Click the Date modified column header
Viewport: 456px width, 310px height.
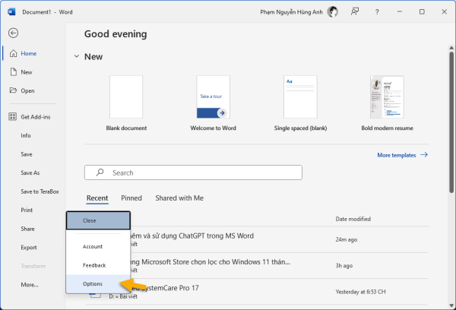pyautogui.click(x=353, y=219)
